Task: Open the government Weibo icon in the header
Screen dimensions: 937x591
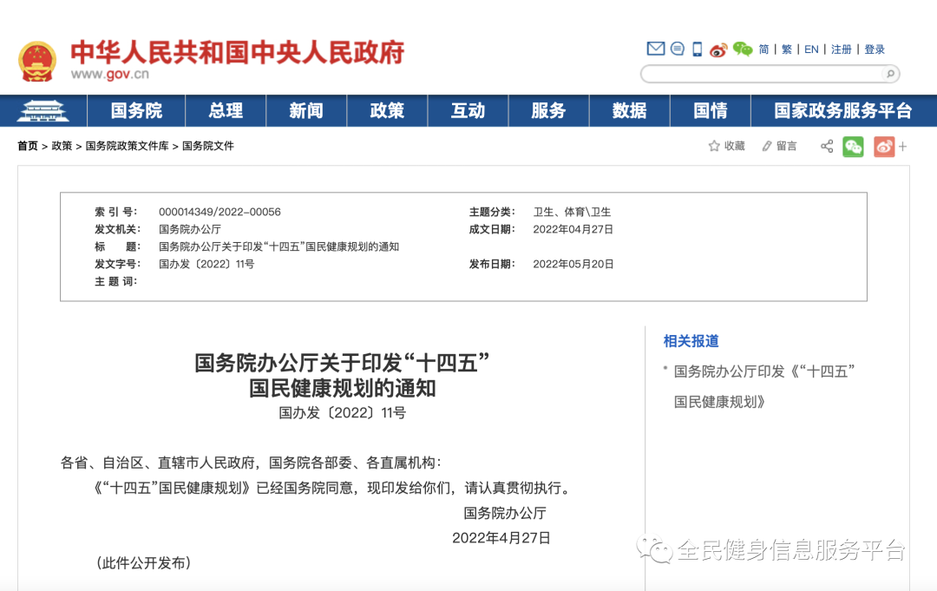Action: [x=717, y=49]
